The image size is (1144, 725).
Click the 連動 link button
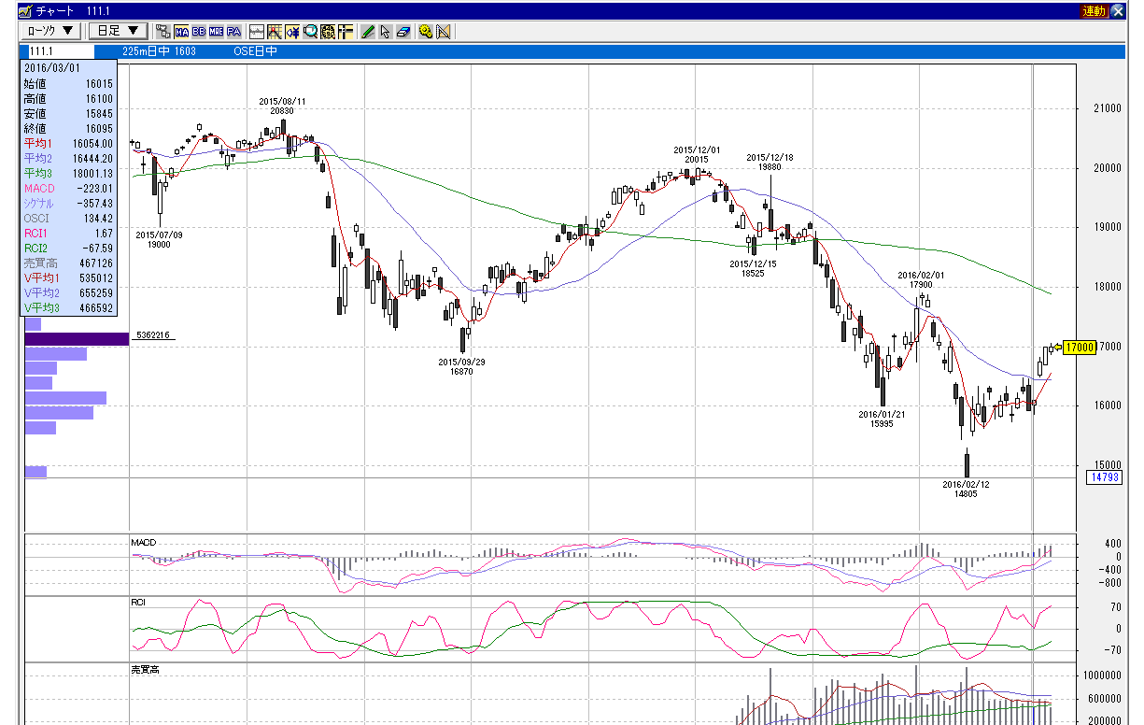[x=1094, y=10]
